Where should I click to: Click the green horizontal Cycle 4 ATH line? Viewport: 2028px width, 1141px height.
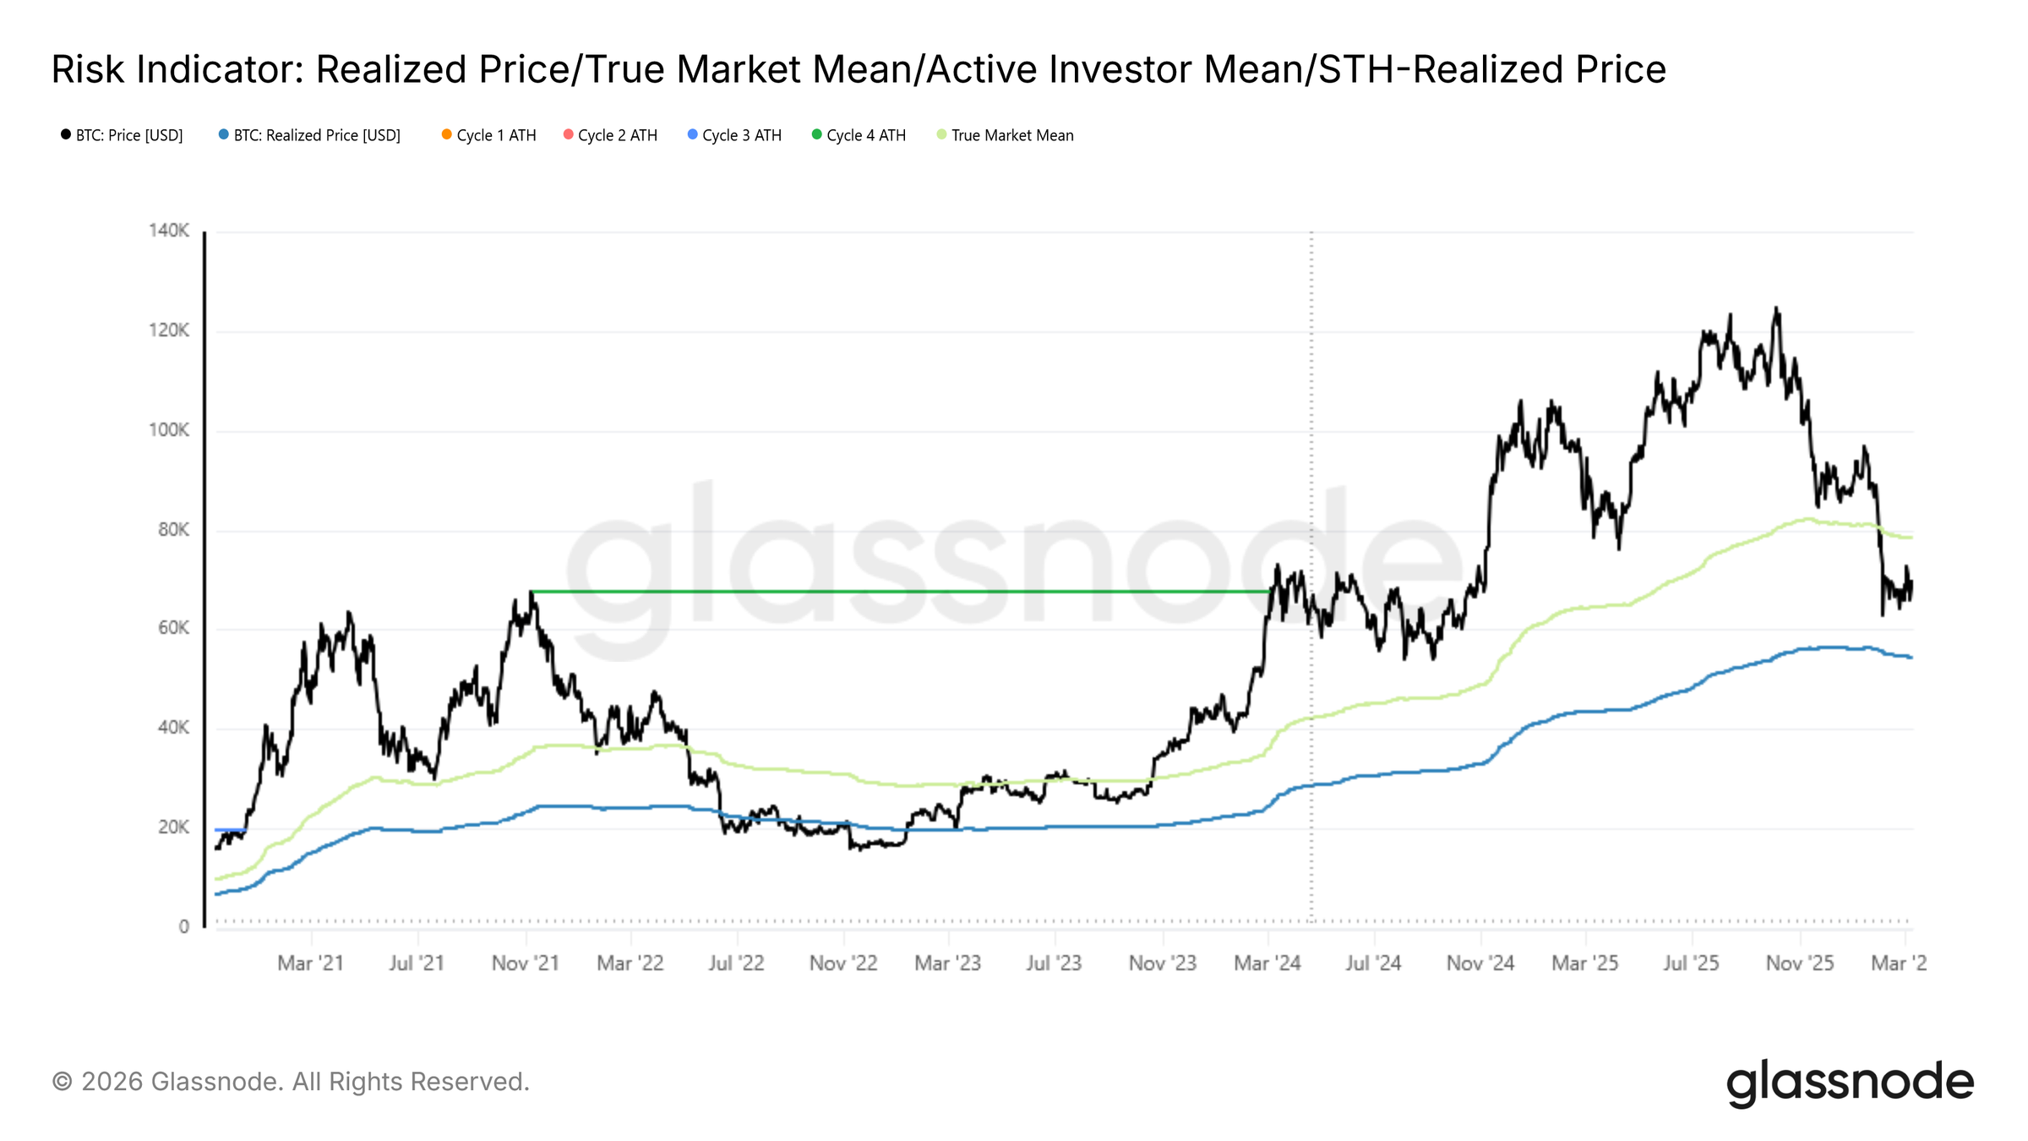coord(845,592)
